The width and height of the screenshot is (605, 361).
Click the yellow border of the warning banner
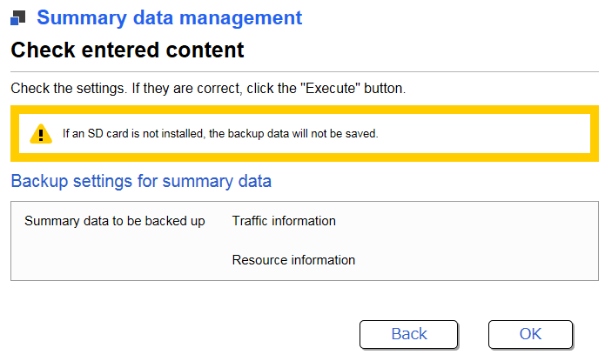click(305, 110)
